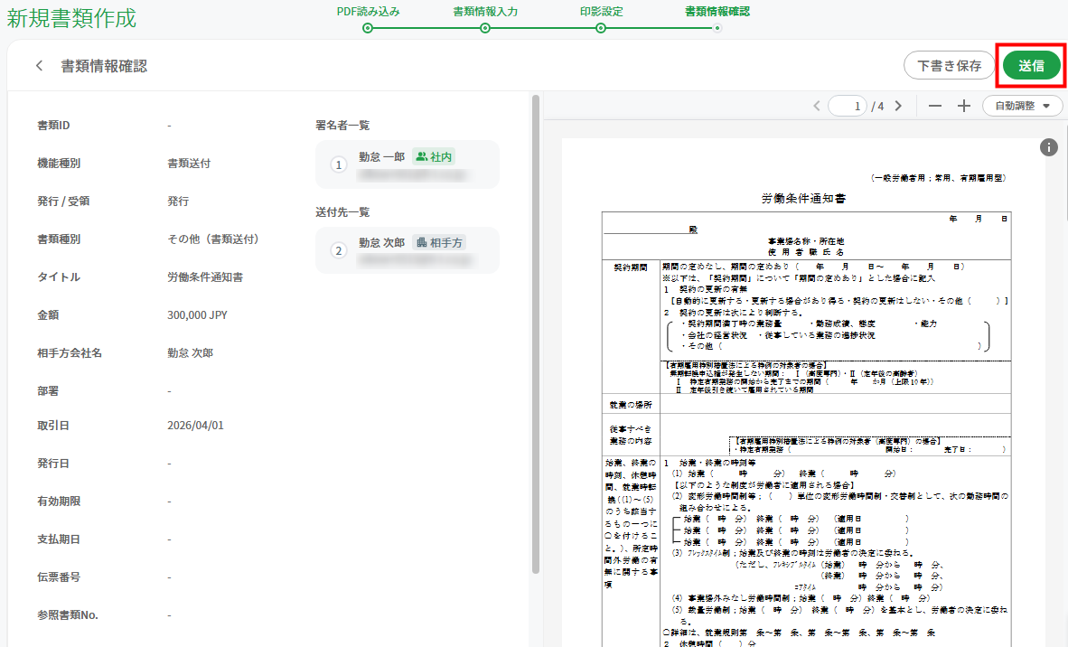This screenshot has width=1068, height=647.
Task: Click the 300,000 JPY amount value
Action: tap(198, 315)
